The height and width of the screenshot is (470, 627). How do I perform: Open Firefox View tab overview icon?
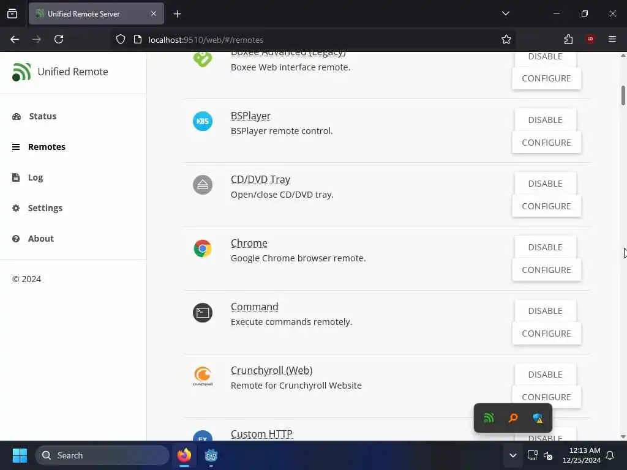click(12, 13)
